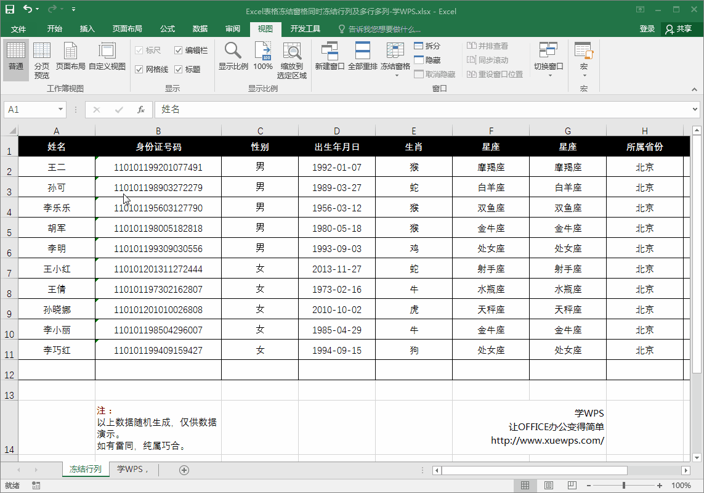Screen dimensions: 704x493
Task: Add a new sheet with plus icon
Action: coord(184,470)
